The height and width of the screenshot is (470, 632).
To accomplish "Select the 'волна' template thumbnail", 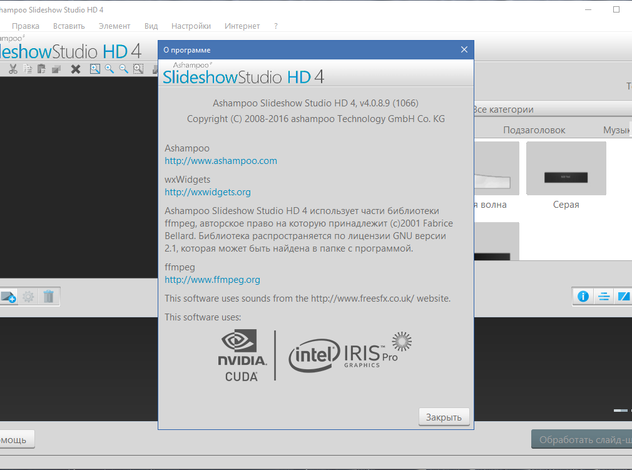I will (x=497, y=168).
